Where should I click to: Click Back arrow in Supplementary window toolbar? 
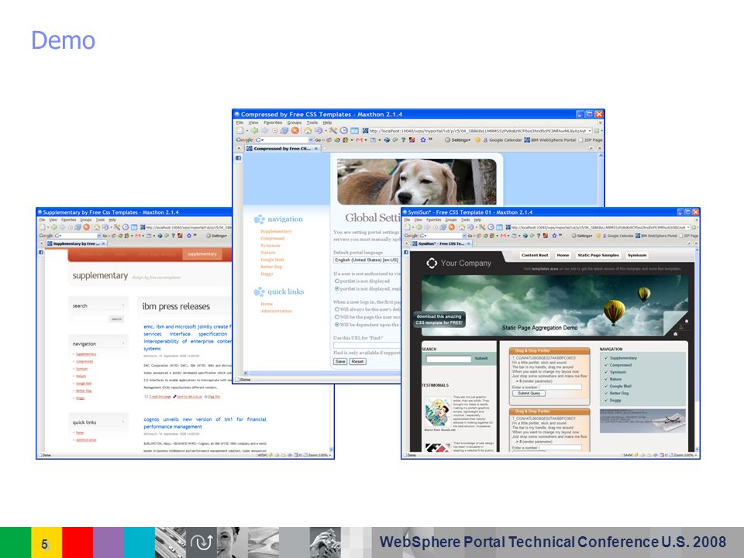coord(54,227)
